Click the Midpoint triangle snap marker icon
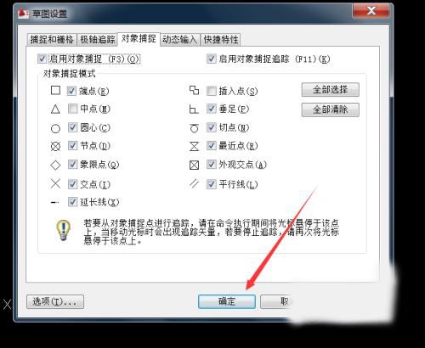Viewport: 425px width, 348px height. (x=55, y=109)
